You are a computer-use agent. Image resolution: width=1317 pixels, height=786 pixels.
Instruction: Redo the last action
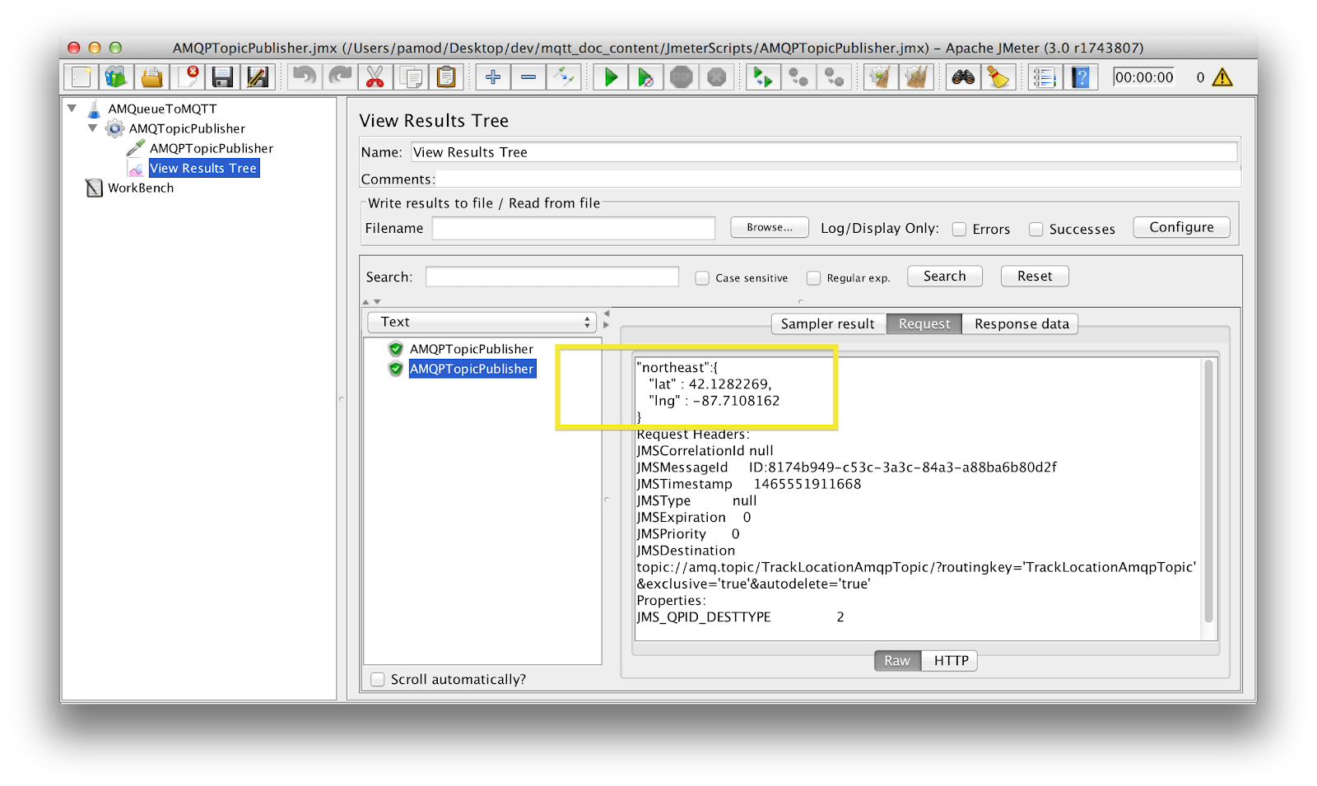tap(340, 77)
